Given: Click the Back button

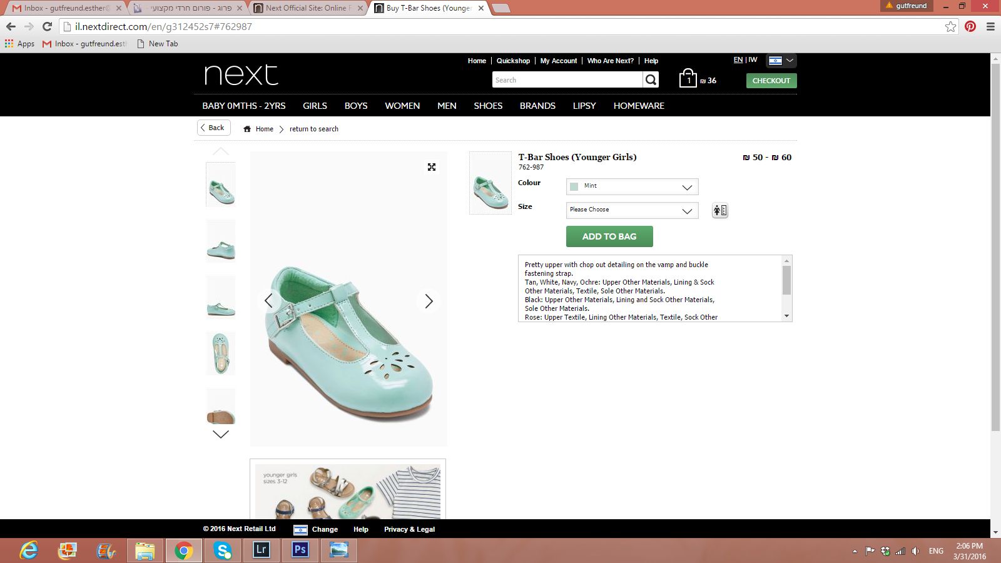Looking at the screenshot, I should click(214, 128).
